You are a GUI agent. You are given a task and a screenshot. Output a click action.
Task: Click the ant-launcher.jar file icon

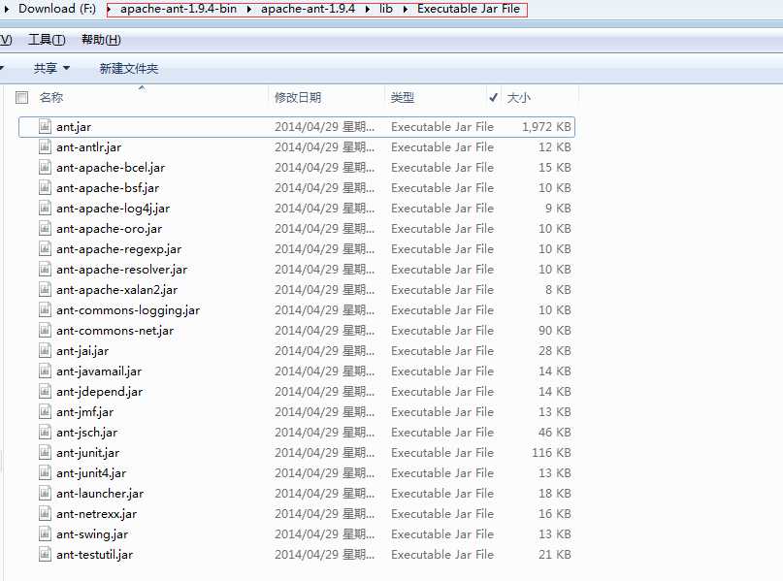tap(45, 493)
